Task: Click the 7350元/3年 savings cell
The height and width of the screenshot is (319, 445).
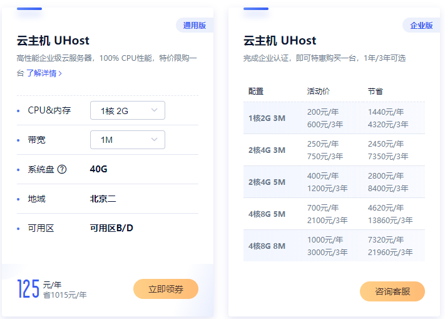Action: pyautogui.click(x=388, y=156)
